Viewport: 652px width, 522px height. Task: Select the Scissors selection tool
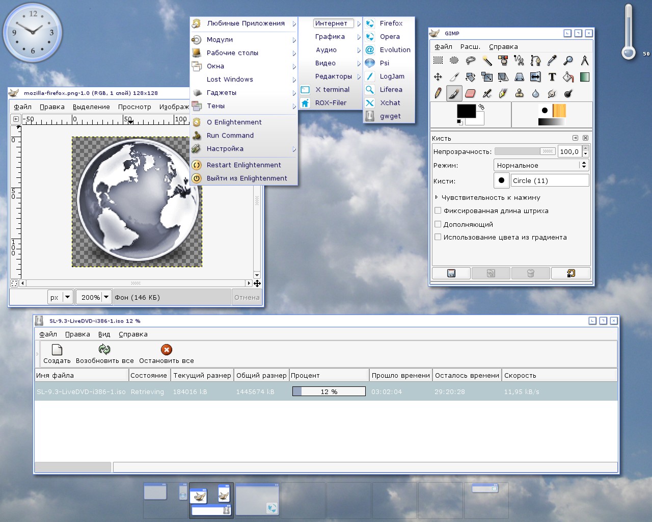520,61
